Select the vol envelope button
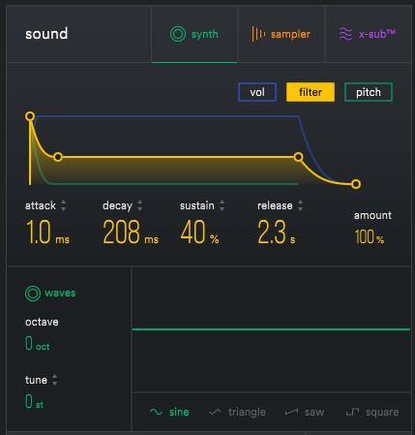Image resolution: width=415 pixels, height=435 pixels. coord(257,92)
